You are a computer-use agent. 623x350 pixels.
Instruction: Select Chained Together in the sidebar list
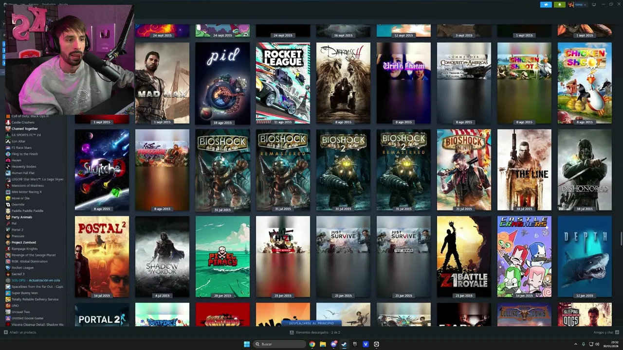point(24,129)
